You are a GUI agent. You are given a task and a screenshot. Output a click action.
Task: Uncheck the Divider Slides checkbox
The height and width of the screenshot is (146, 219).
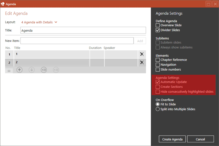pos(158,30)
